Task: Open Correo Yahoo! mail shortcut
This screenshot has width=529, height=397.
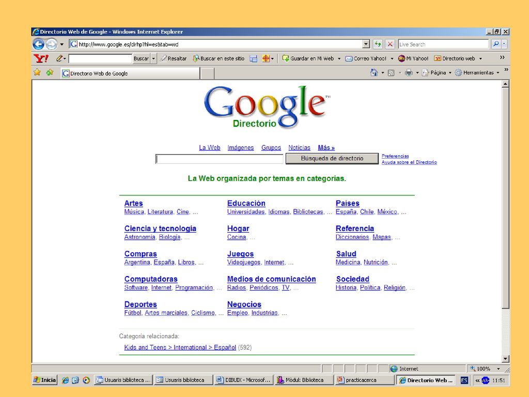Action: point(366,58)
